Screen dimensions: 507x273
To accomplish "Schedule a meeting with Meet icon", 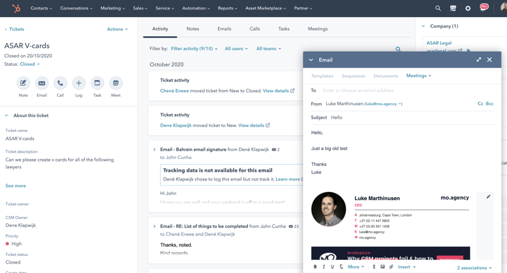I will click(x=116, y=83).
